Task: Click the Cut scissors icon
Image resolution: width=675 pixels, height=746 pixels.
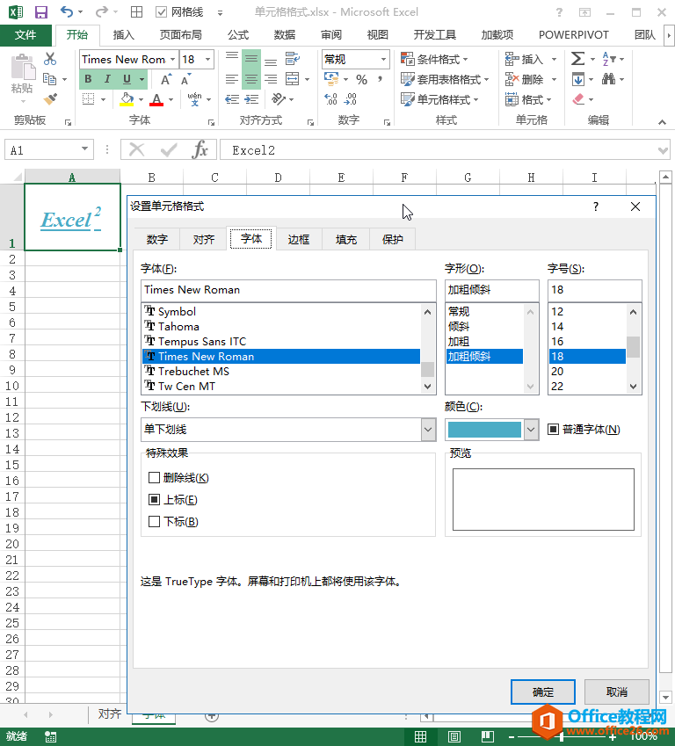Action: pos(50,59)
